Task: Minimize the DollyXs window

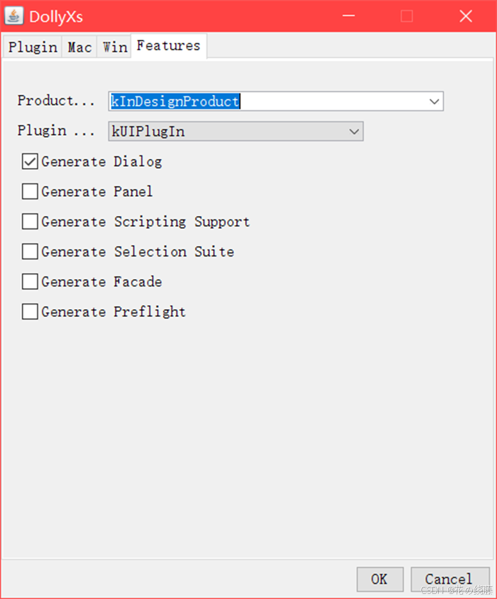Action: (x=348, y=16)
